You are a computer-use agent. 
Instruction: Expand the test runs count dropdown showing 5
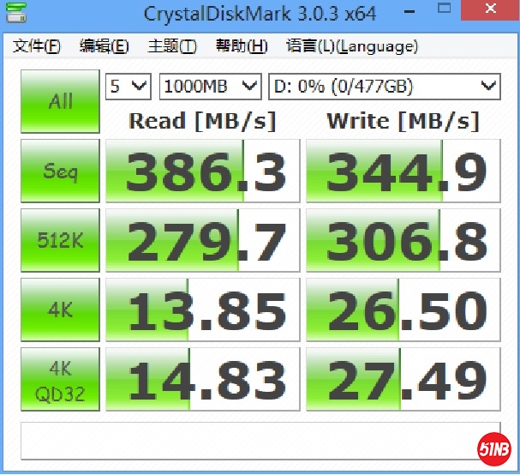coord(129,86)
